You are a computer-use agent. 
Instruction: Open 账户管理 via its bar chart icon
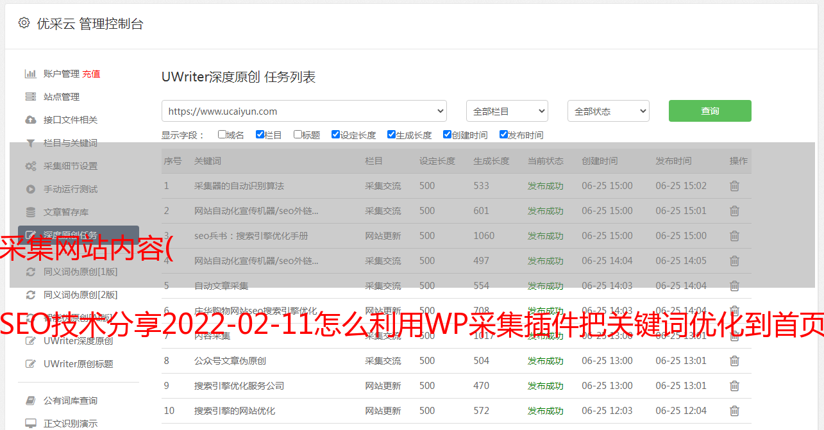30,74
